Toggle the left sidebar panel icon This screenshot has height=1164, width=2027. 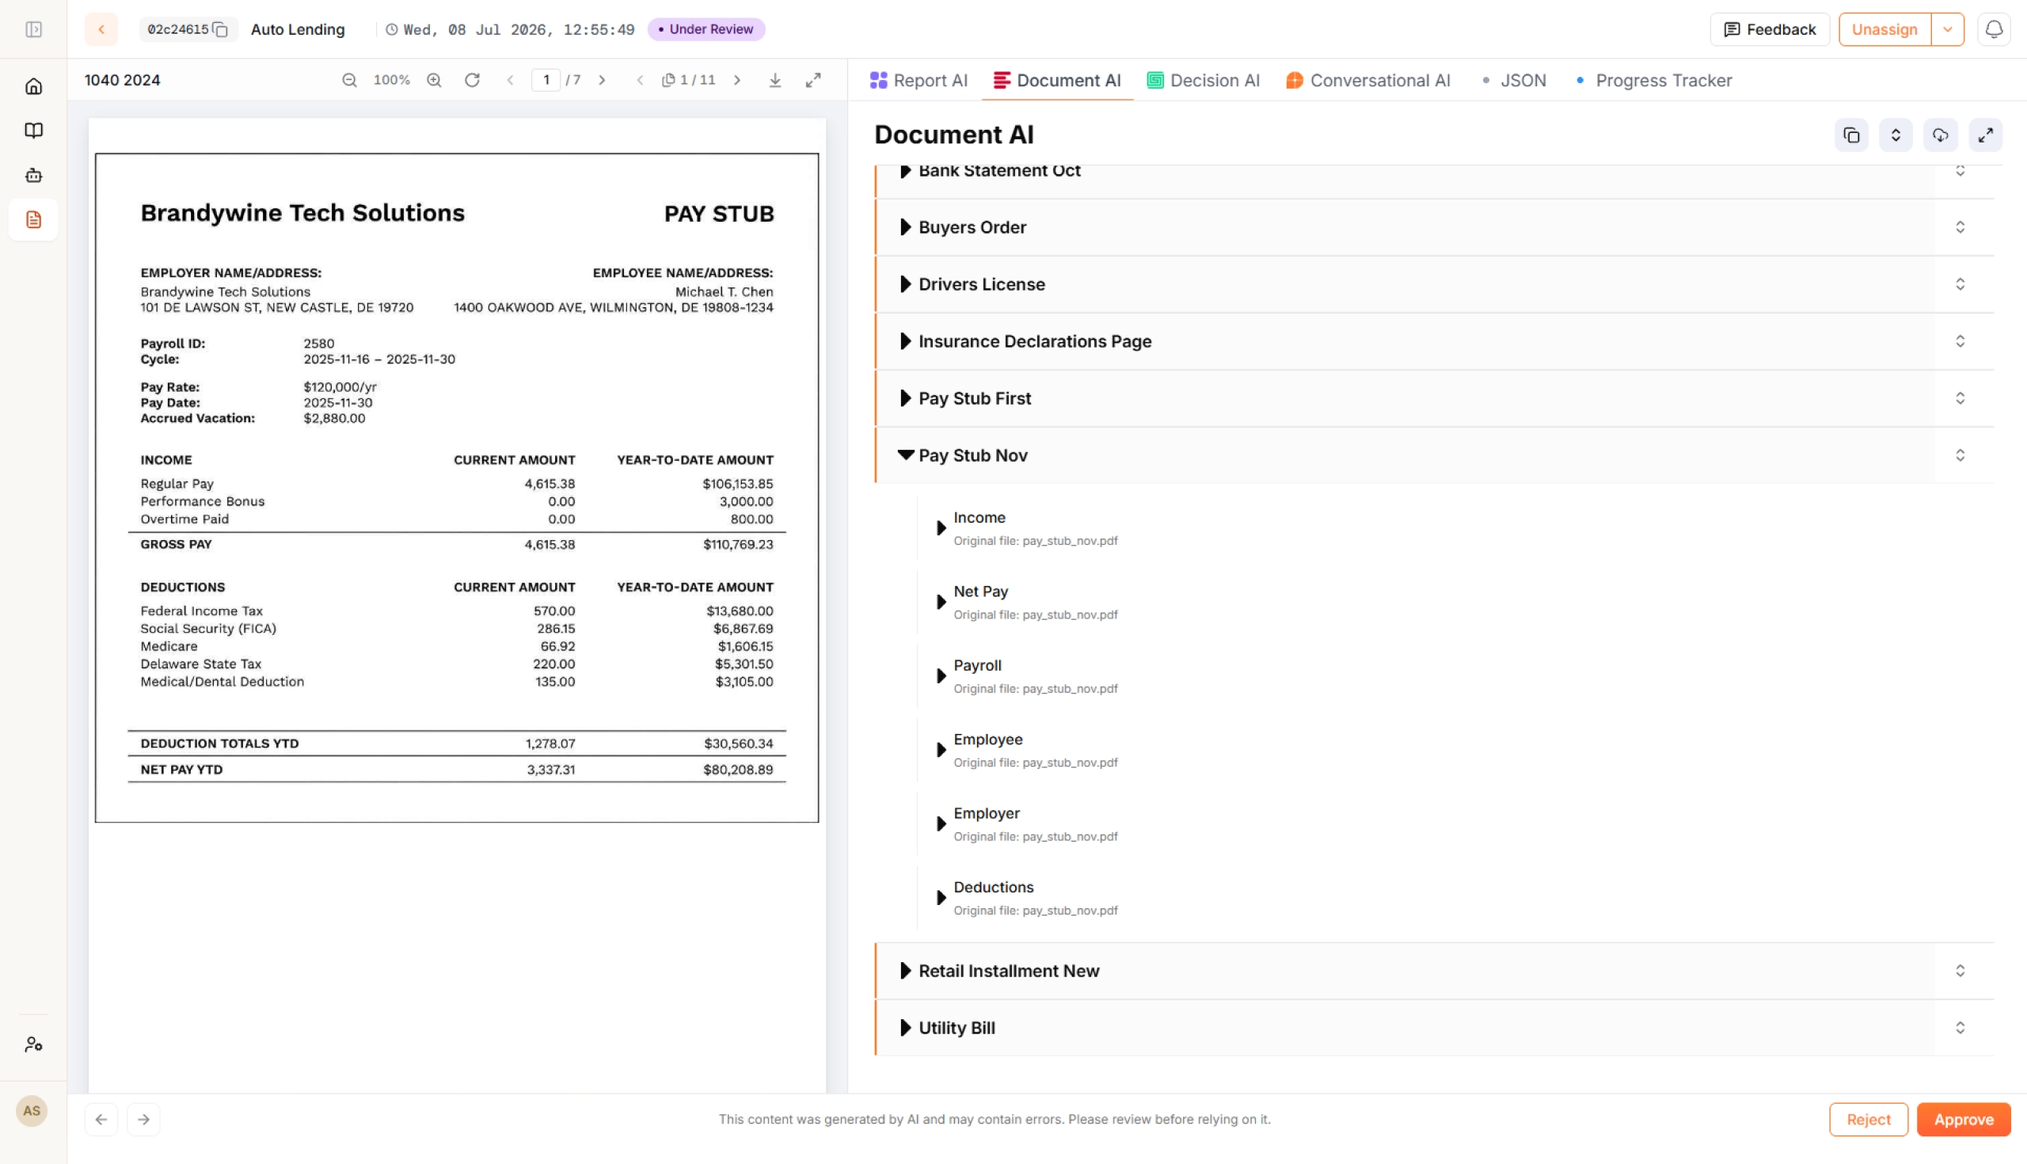tap(33, 29)
